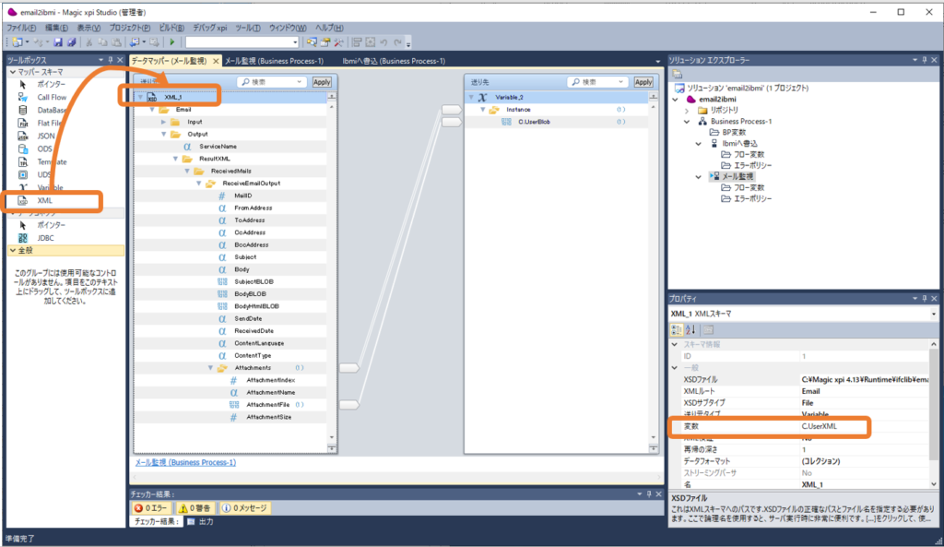
Task: Toggle the 0 Warnings filter button
Action: click(x=195, y=508)
